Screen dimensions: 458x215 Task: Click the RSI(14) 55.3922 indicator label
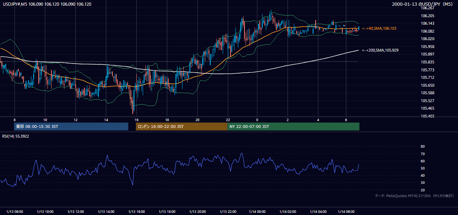(15, 136)
